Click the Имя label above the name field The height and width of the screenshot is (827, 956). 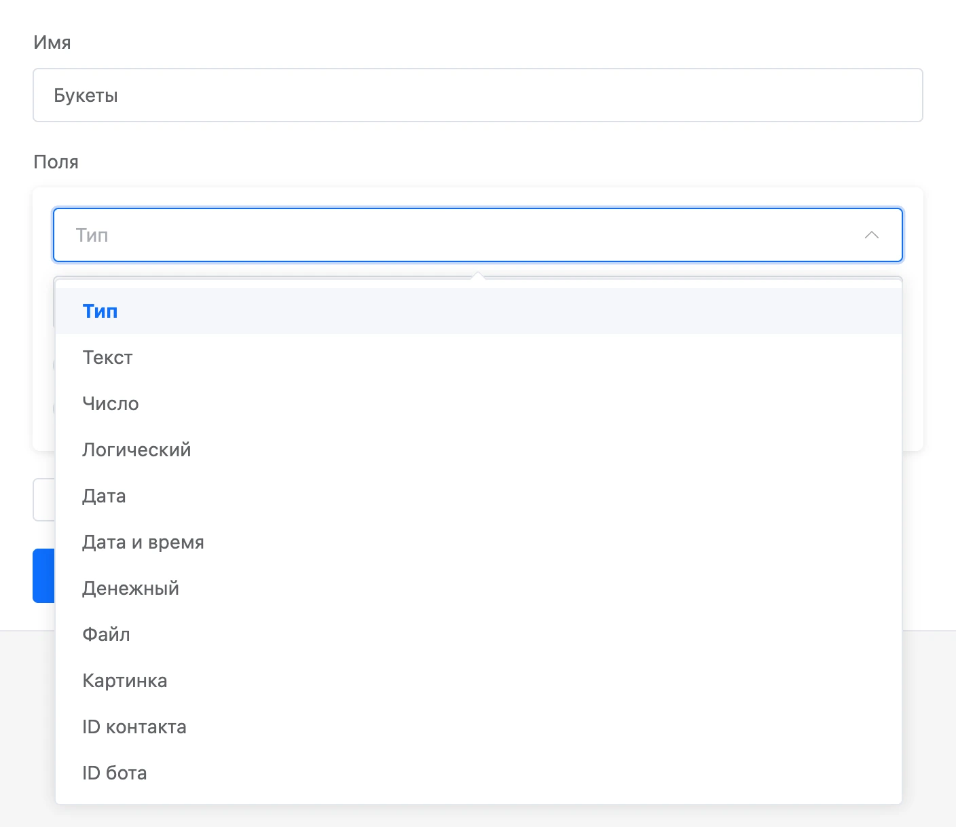[x=52, y=42]
